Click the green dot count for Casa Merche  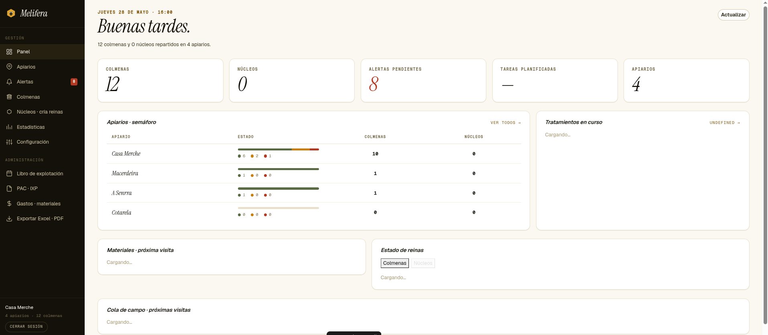click(242, 156)
